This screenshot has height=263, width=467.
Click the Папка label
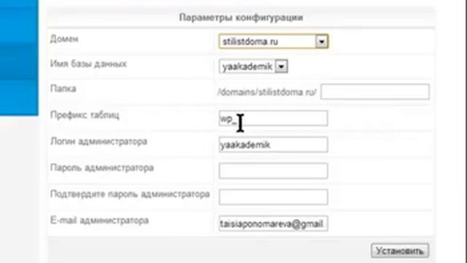click(x=63, y=88)
